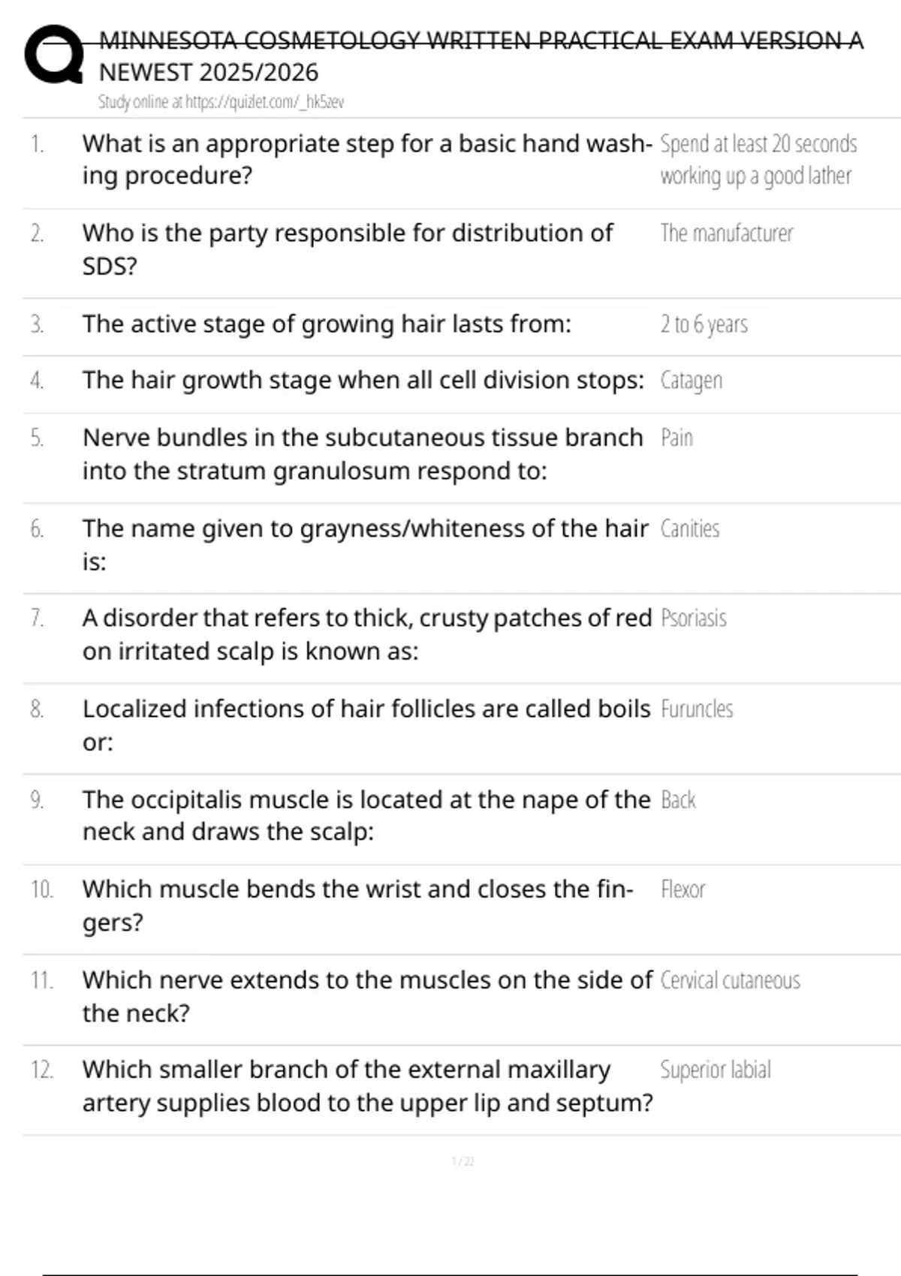Click the 'Superior labial' answer
The image size is (901, 1276).
(715, 1070)
